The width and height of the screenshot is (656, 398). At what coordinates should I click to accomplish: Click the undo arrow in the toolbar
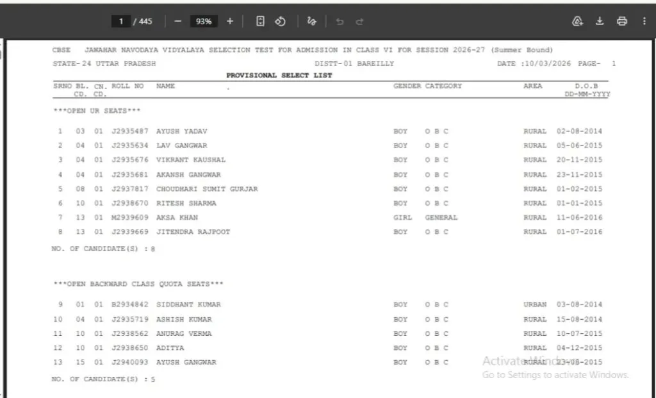[x=340, y=21]
